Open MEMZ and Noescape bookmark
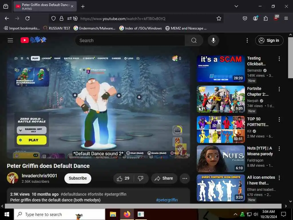The height and width of the screenshot is (220, 293). (186, 28)
